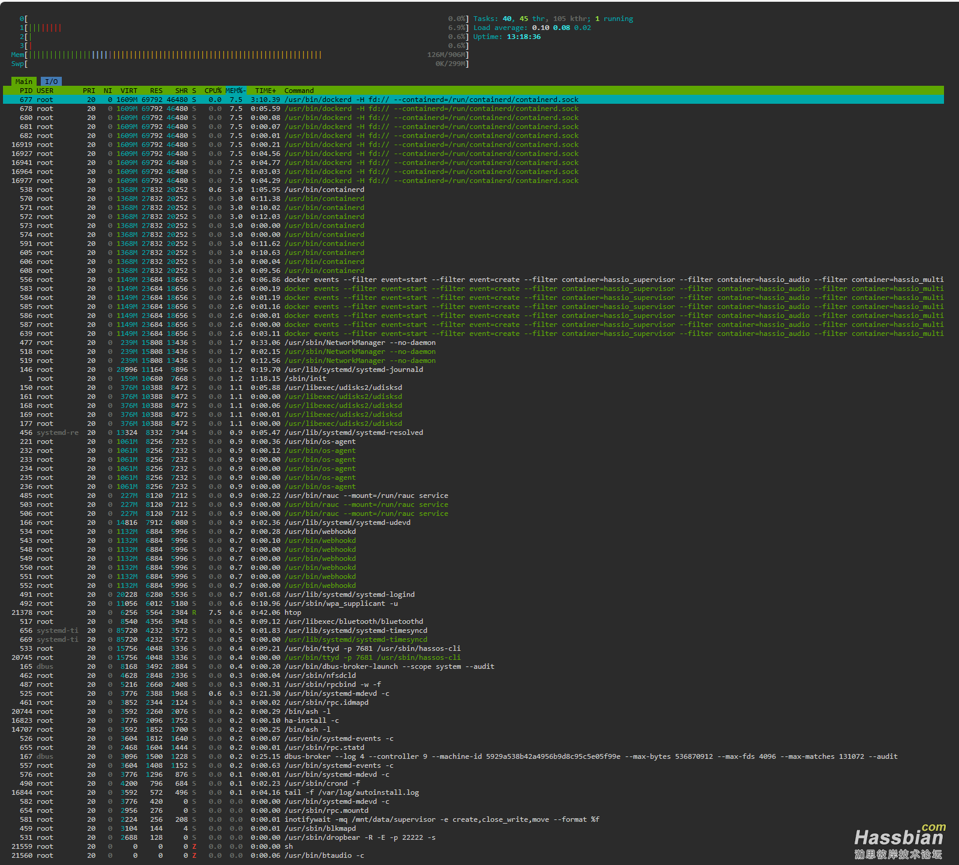Select containerd process row PID 538
Screen dimensions: 959x865
[473, 190]
